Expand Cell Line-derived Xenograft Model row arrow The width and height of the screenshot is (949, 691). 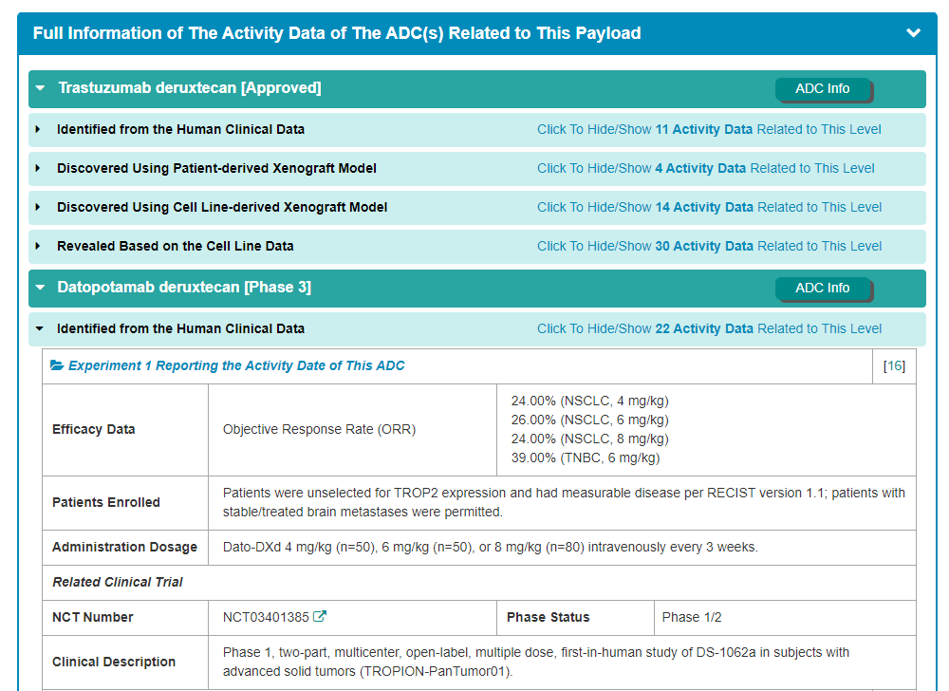[38, 207]
